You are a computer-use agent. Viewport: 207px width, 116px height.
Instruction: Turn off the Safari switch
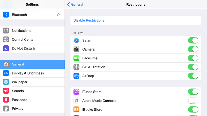click(193, 40)
